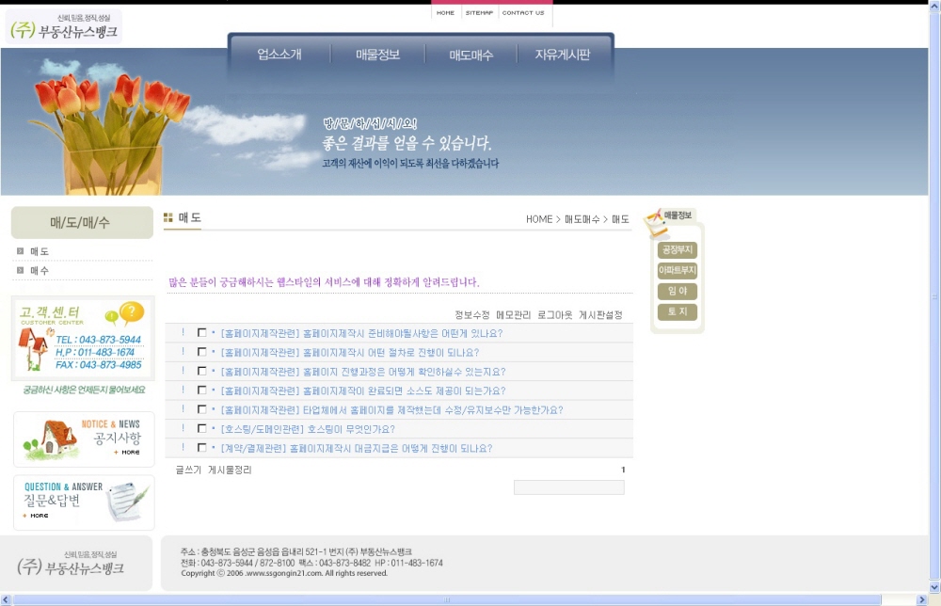941x606 pixels.
Task: Go to 업소소개 in main navigation
Action: 279,56
